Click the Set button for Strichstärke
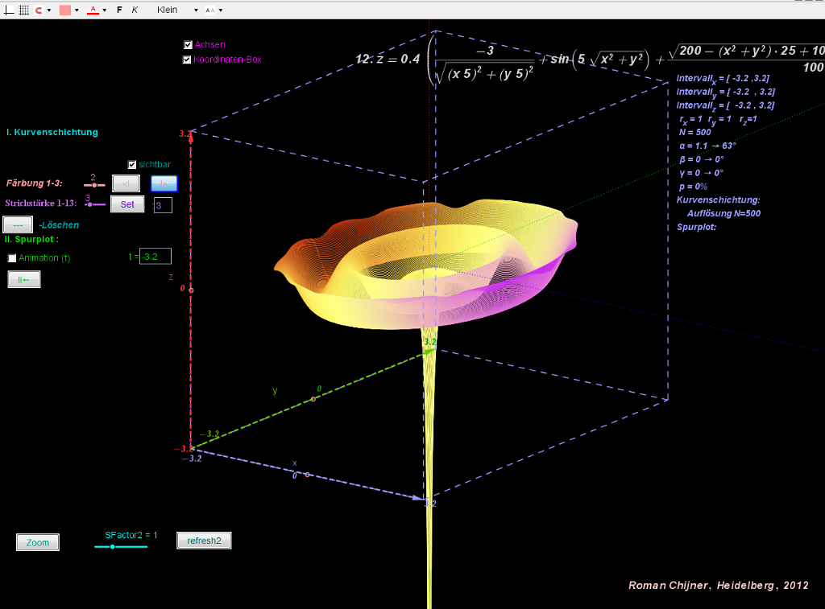This screenshot has height=609, width=825. [x=127, y=204]
